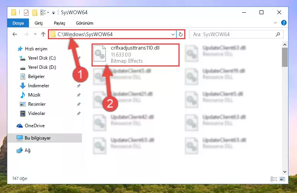297x193 pixels.
Task: Switch to large icons view in the status bar
Action: (x=282, y=179)
